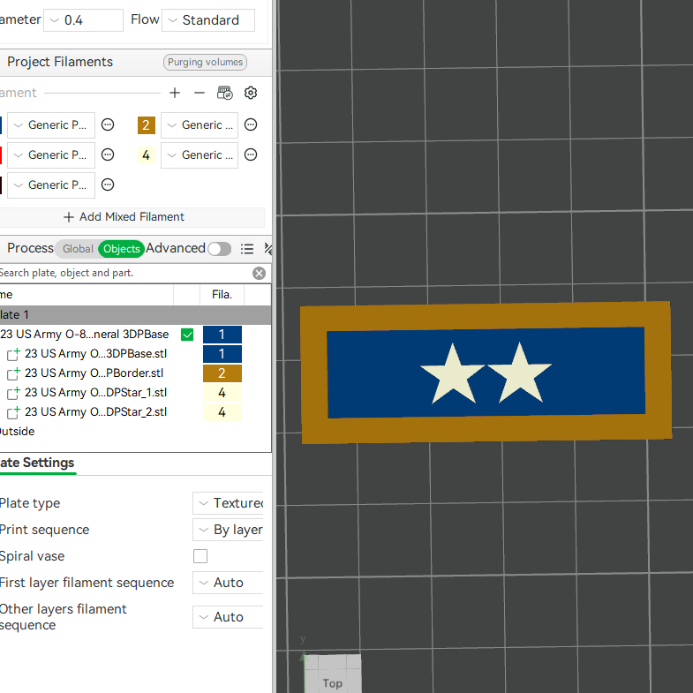Select 23 US Army O-8 3DPBase object
This screenshot has width=693, height=693.
coord(85,335)
